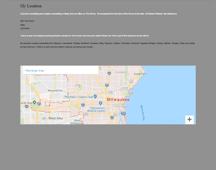Image resolution: width=216 pixels, height=170 pixels.
Task: Click the West Allis label on map
Action: point(55,118)
